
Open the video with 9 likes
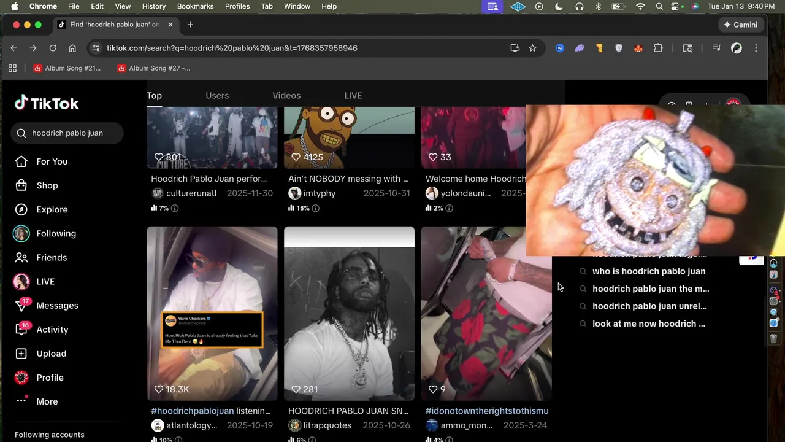486,314
